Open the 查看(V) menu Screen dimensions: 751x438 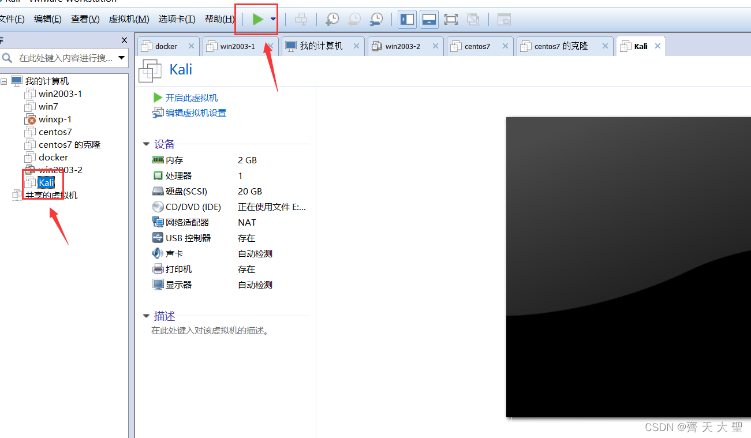click(85, 19)
